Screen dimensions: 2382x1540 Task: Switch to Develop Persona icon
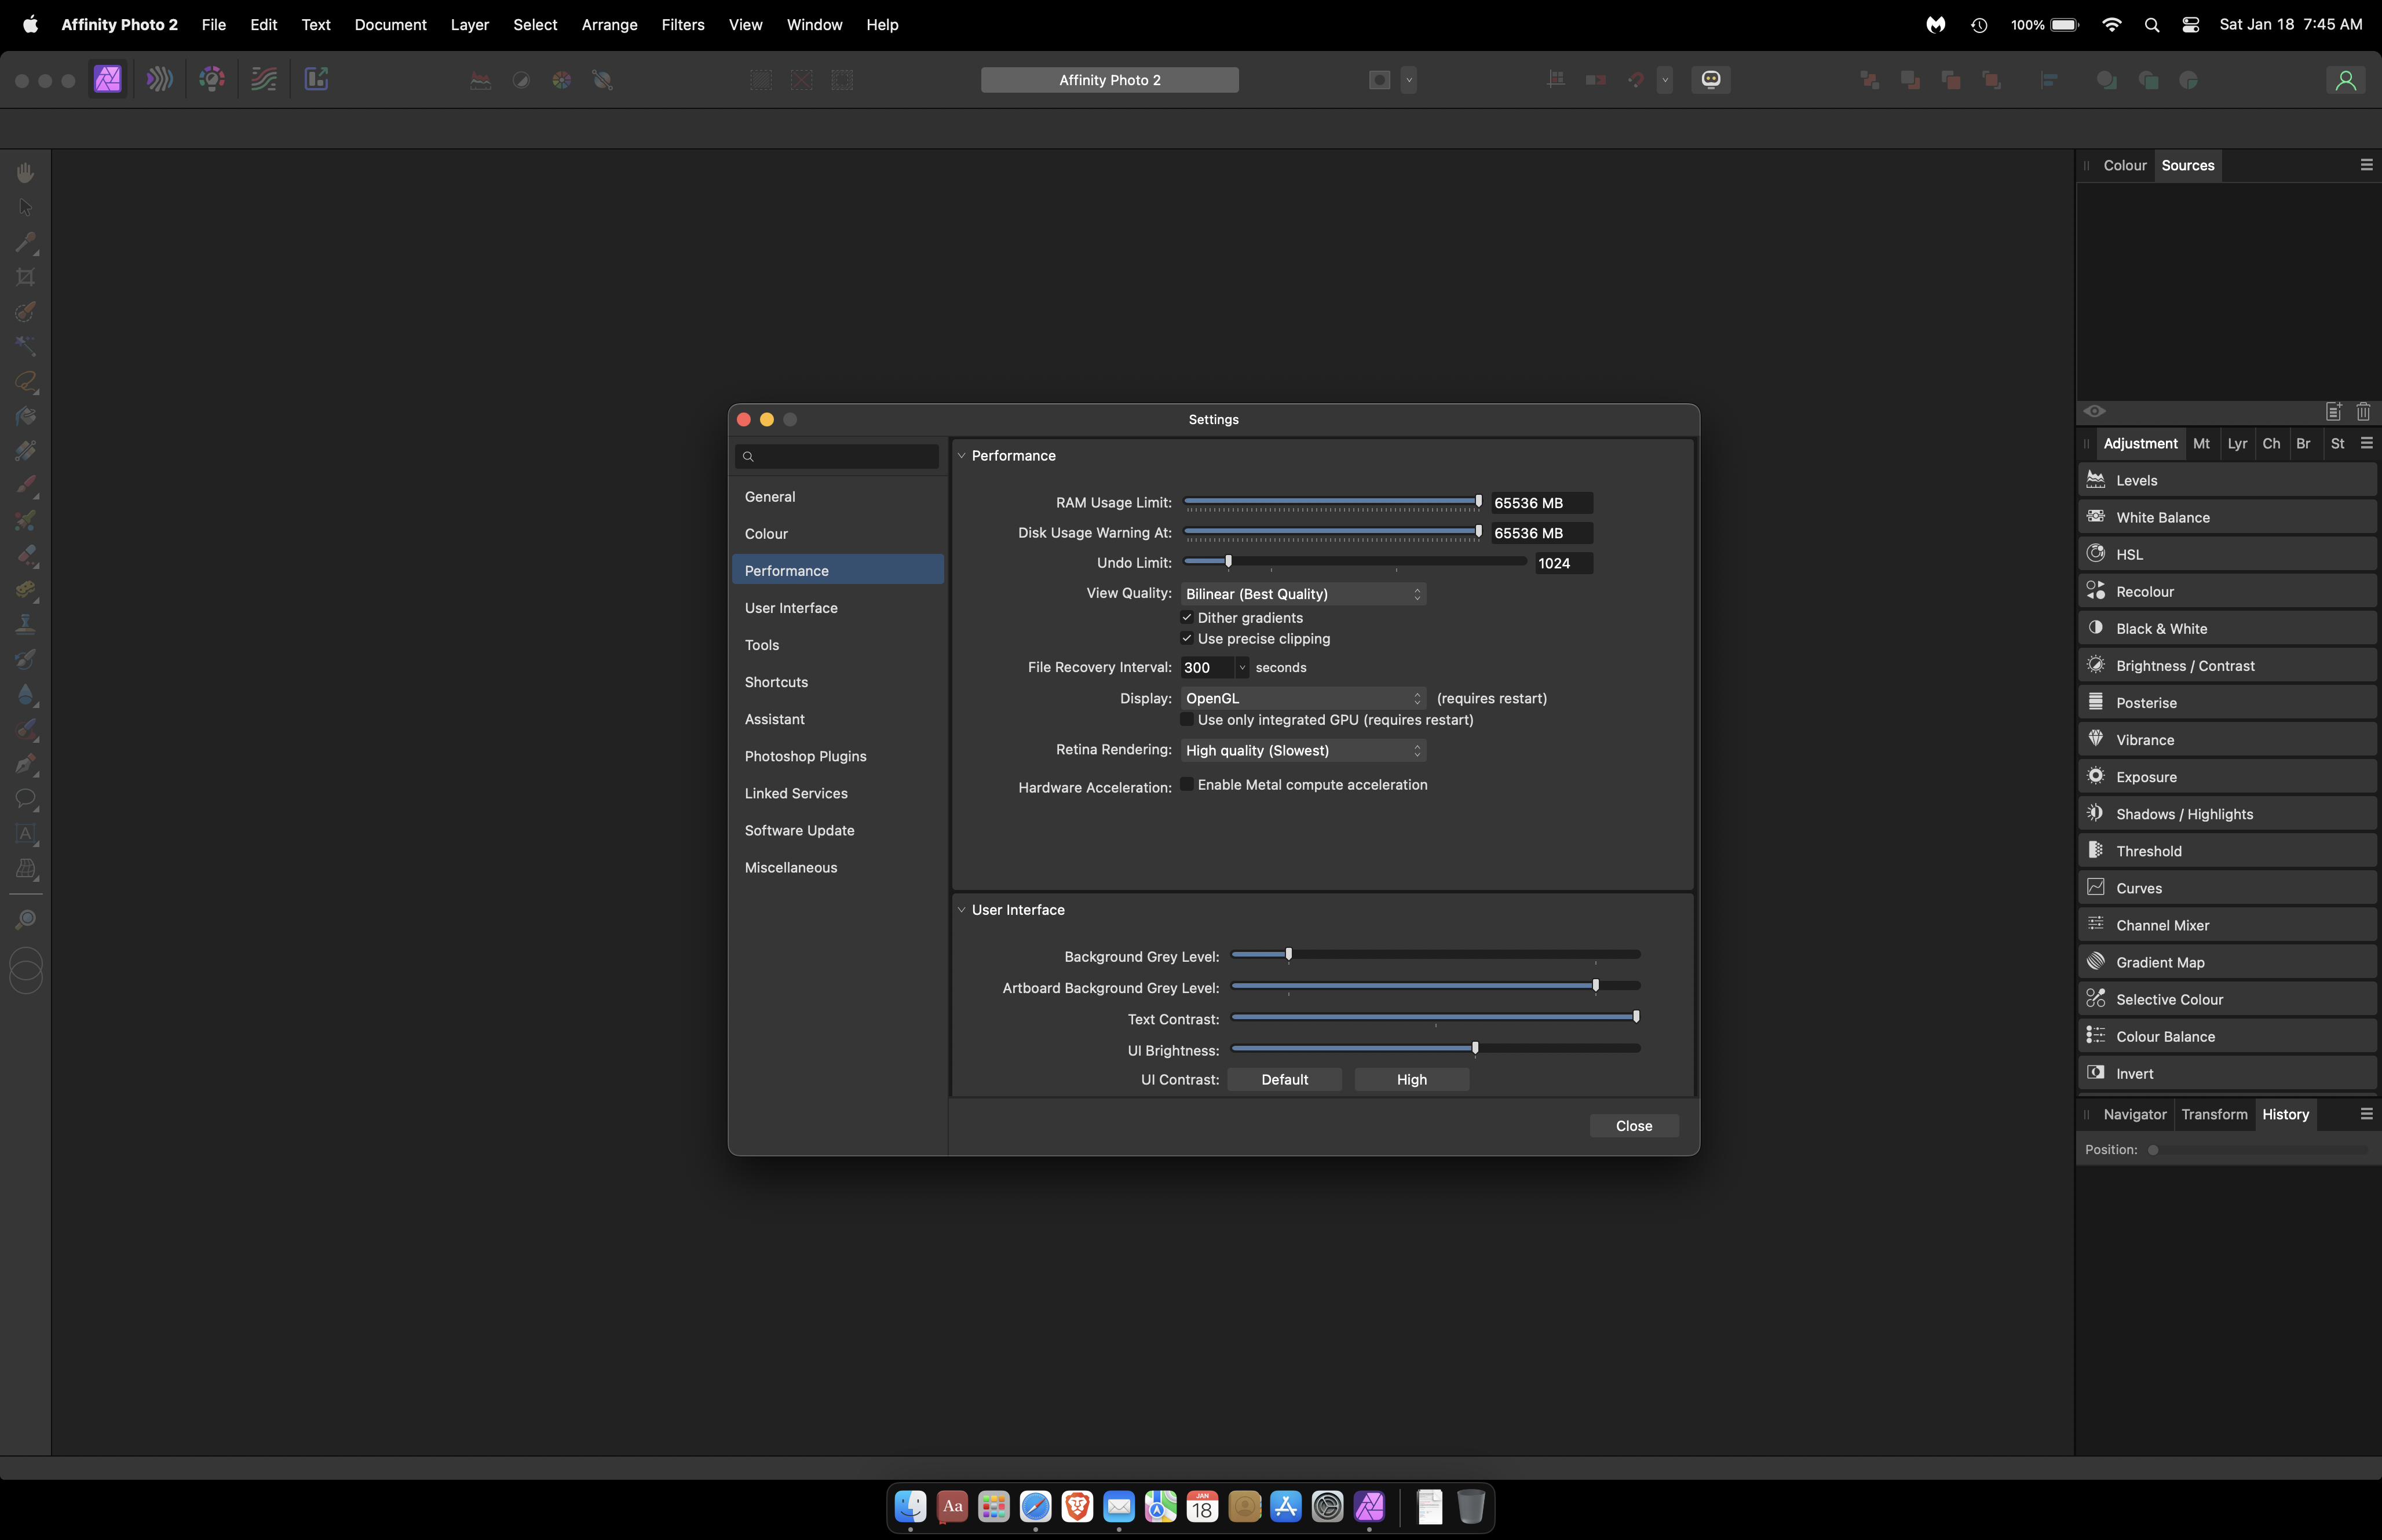tap(212, 79)
